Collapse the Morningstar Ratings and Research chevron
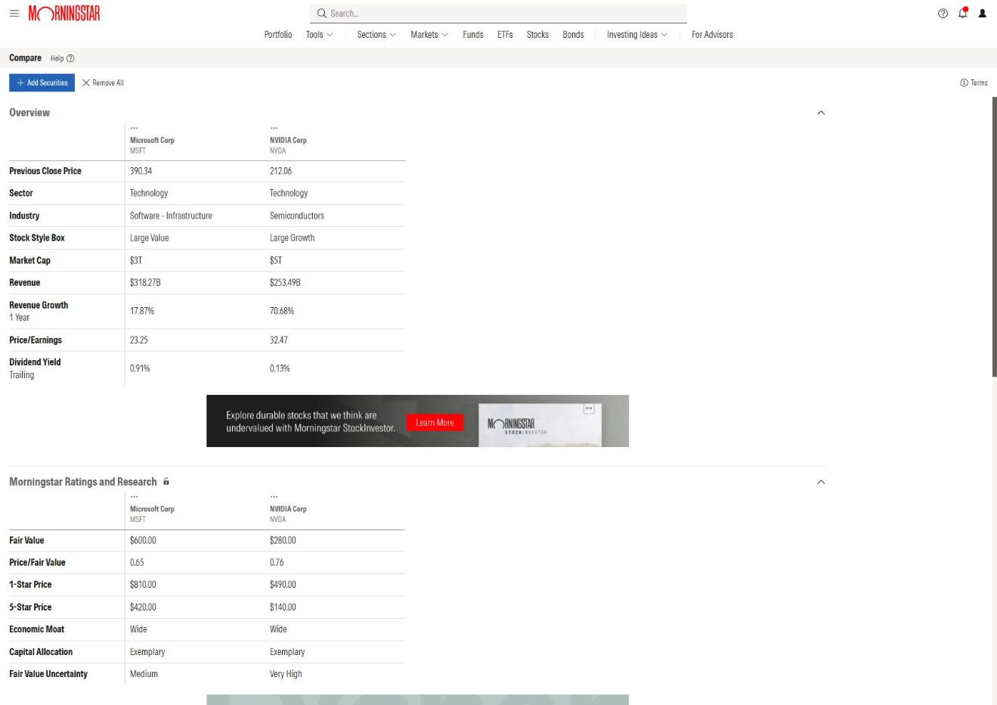Viewport: 997px width, 705px height. [821, 482]
